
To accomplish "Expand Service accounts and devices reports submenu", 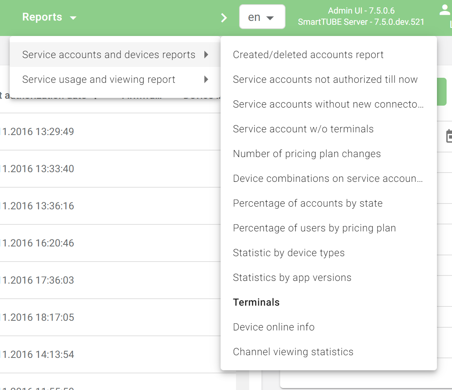I will [115, 55].
